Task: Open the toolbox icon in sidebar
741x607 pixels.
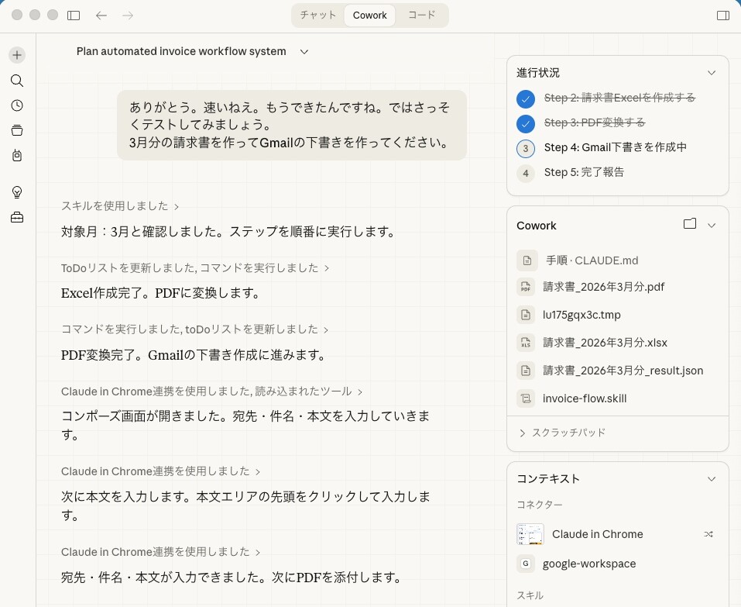Action: click(x=17, y=217)
